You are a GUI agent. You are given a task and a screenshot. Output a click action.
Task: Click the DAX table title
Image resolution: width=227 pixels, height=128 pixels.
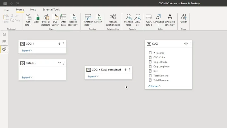click(155, 44)
